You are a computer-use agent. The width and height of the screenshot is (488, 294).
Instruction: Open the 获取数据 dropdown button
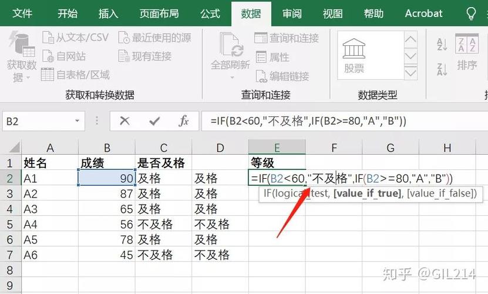click(x=21, y=57)
